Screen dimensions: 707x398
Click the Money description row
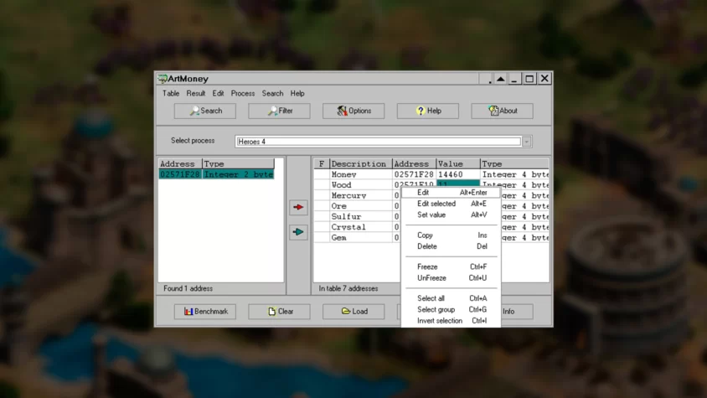(361, 174)
